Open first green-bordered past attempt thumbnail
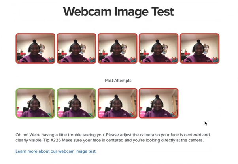Screen dimensions: 238x164 click(x=35, y=103)
